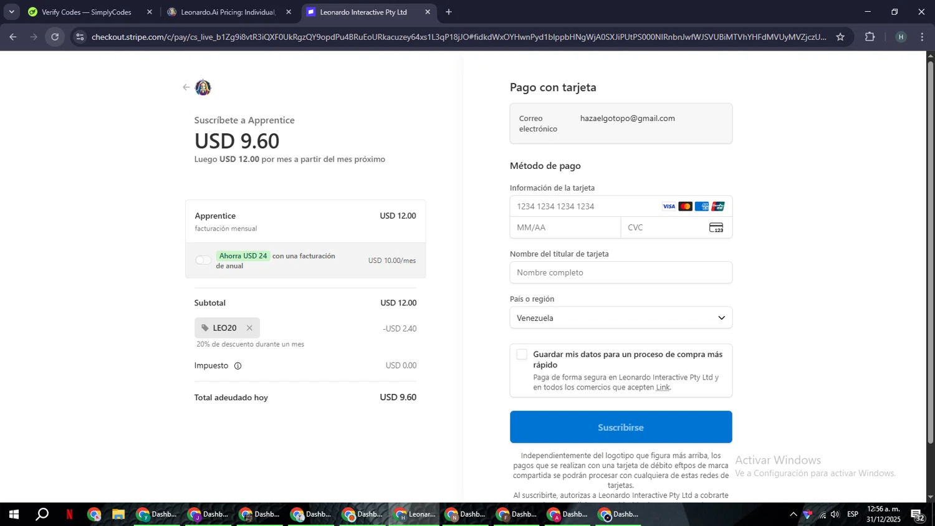Open File Explorer from the taskbar
This screenshot has width=935, height=526.
(118, 515)
